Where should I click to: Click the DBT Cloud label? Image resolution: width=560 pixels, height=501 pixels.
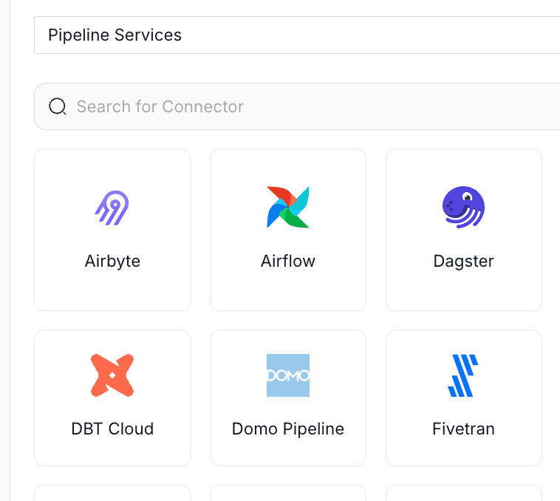tap(112, 429)
